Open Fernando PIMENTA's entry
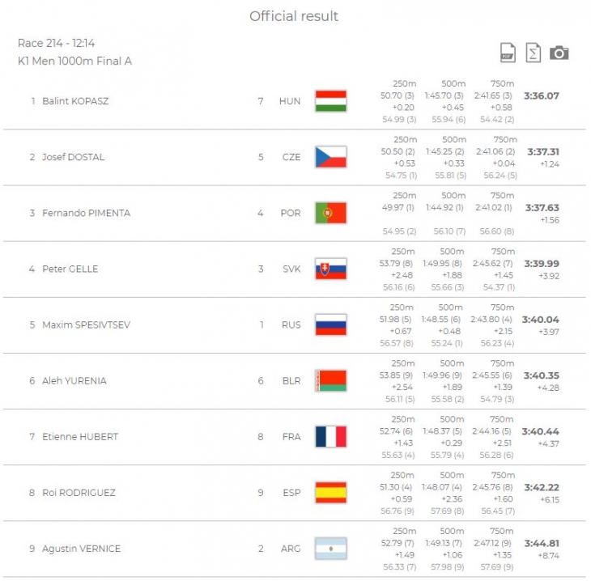Viewport: 591px width, 581px height. click(87, 213)
